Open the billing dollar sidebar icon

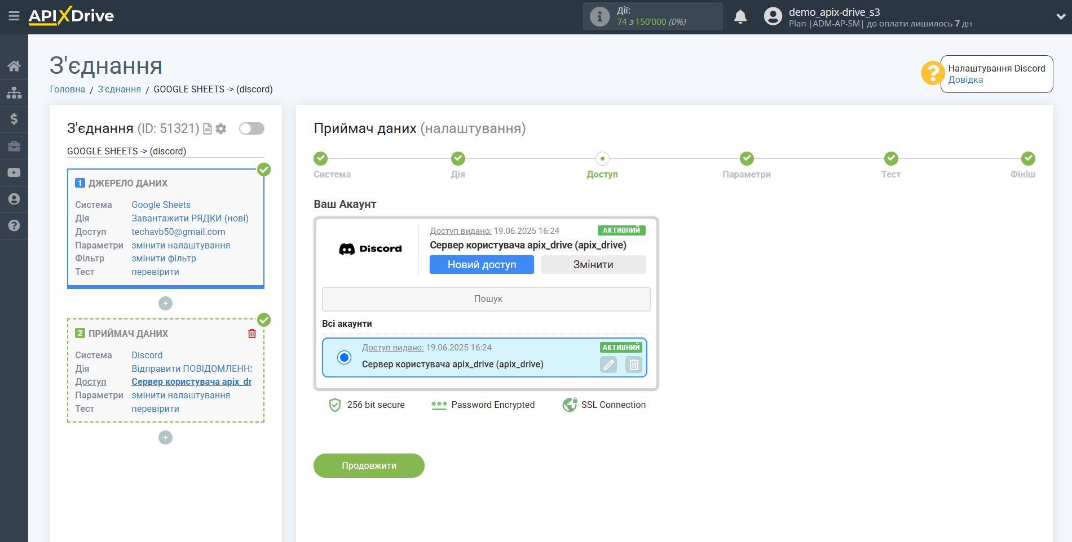(14, 119)
